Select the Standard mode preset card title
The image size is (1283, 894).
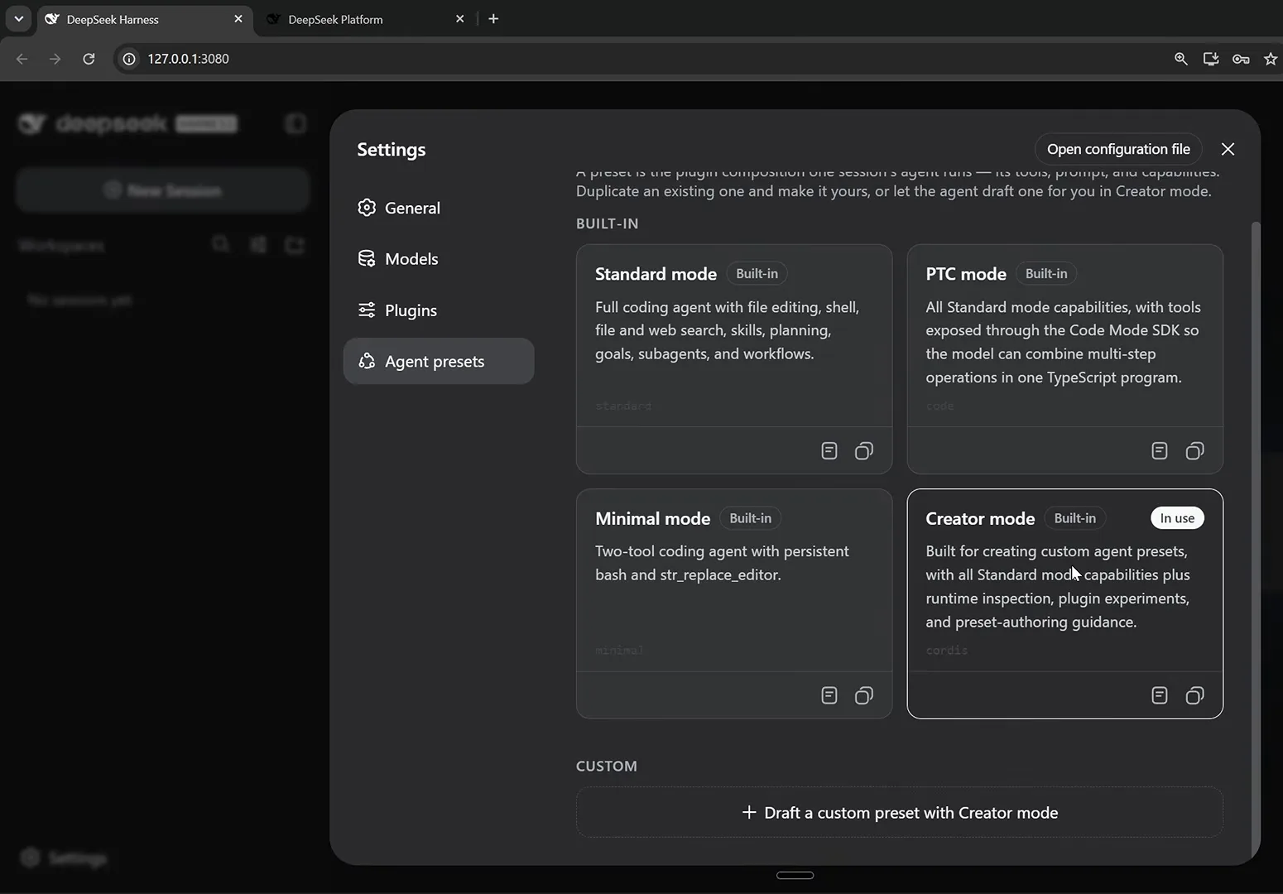point(656,274)
